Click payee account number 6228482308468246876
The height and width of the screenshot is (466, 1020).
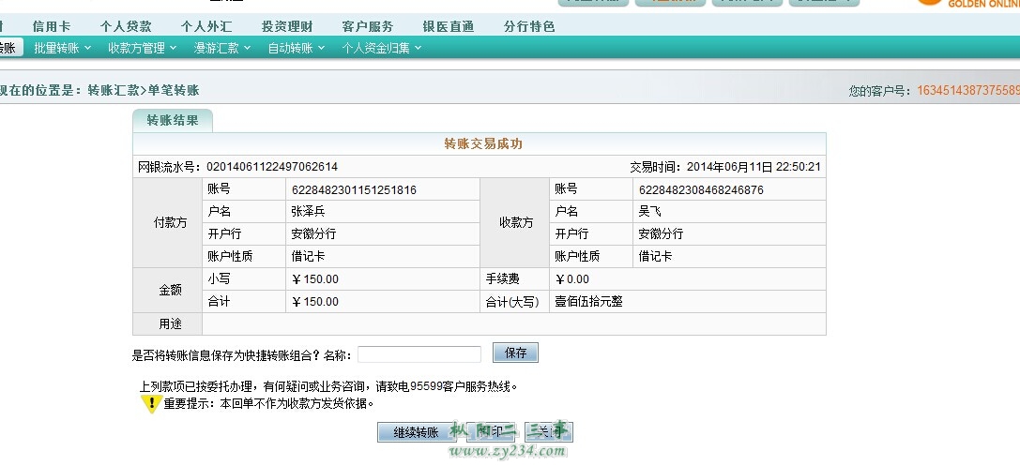[701, 189]
